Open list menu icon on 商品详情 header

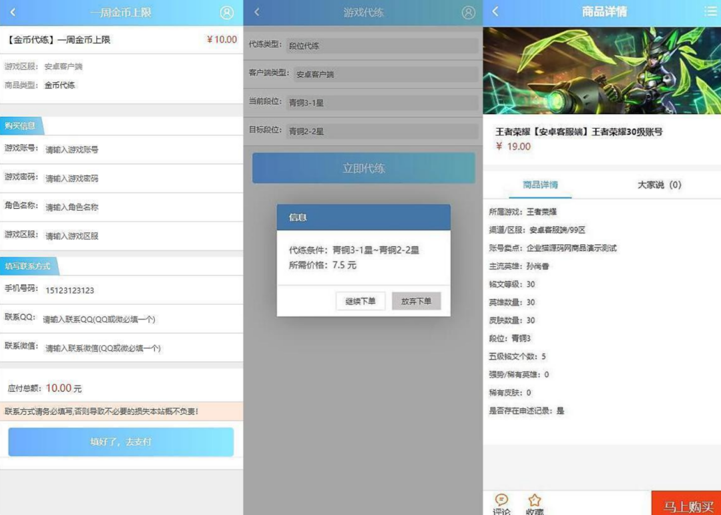(710, 11)
